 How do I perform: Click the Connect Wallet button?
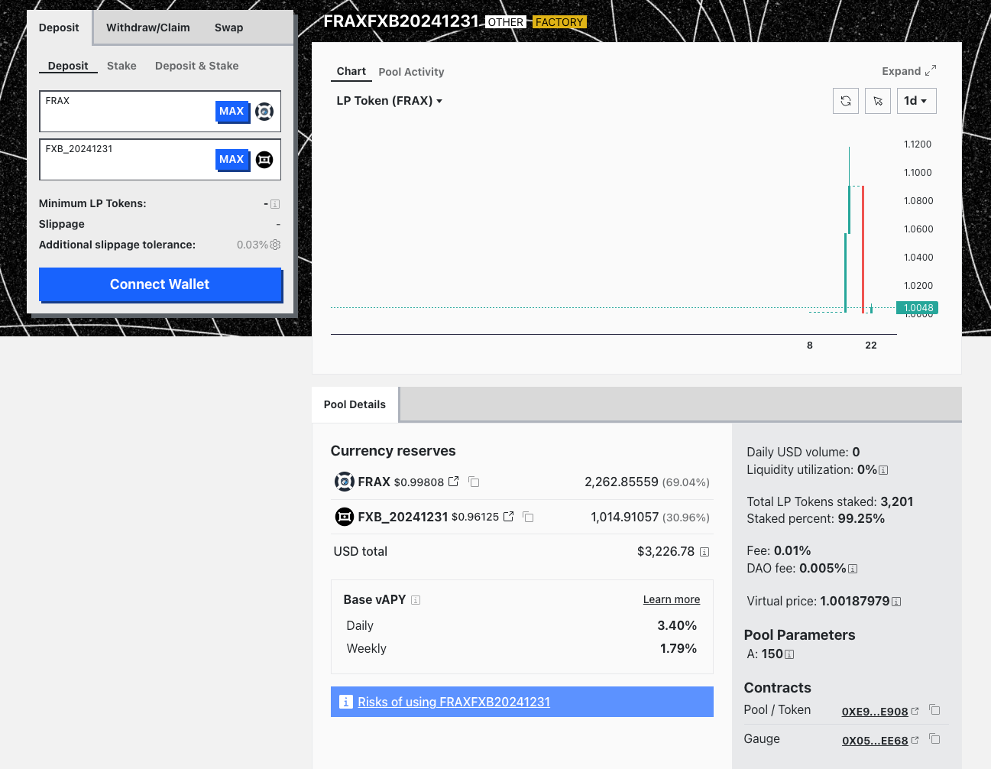click(160, 284)
